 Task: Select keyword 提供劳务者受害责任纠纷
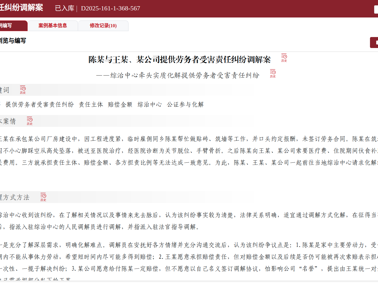pyautogui.click(x=39, y=104)
